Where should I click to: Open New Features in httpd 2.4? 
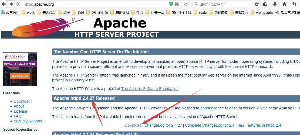point(259,126)
